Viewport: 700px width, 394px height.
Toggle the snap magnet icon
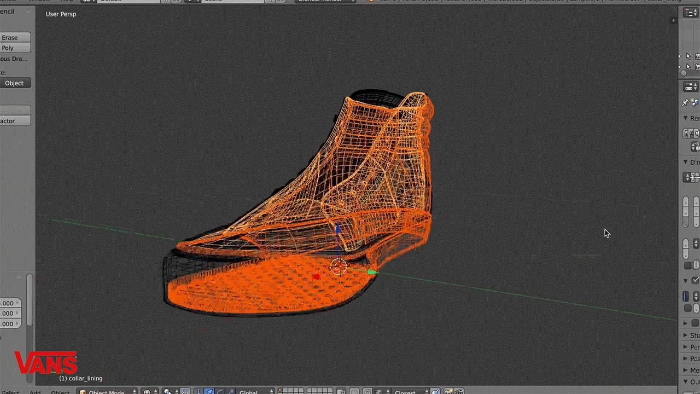367,392
